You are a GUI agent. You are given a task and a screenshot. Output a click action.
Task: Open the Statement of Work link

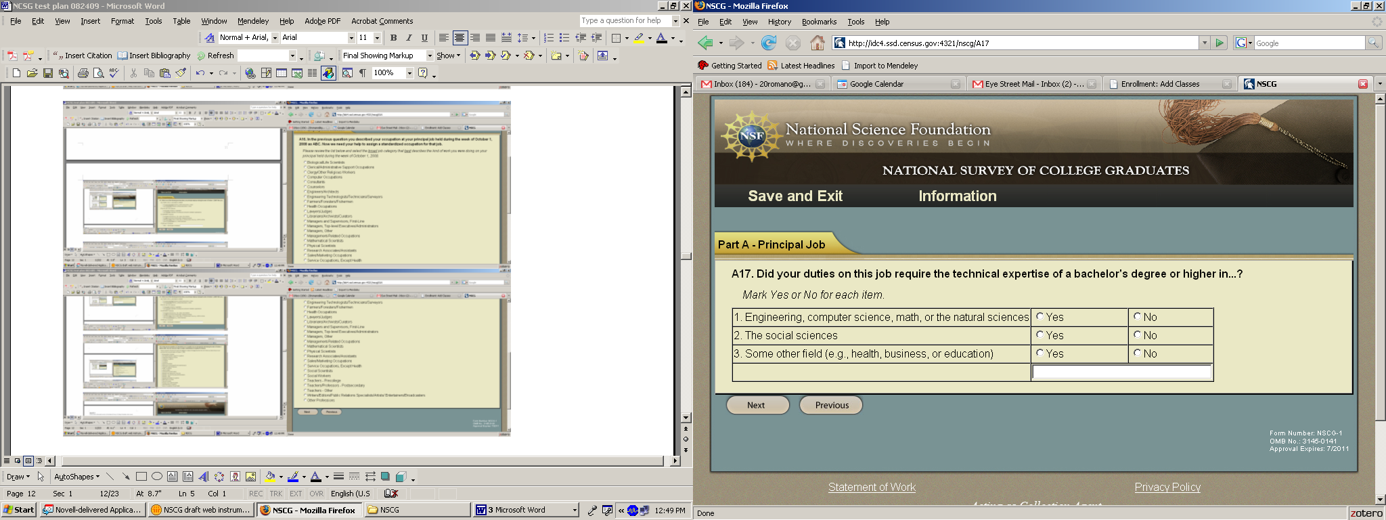[872, 487]
